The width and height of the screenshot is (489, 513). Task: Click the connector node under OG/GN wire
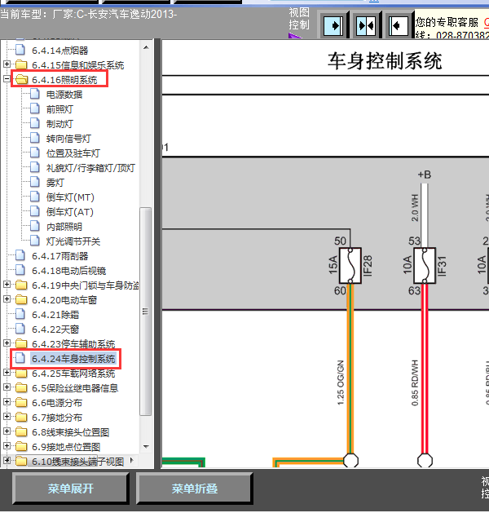point(350,460)
